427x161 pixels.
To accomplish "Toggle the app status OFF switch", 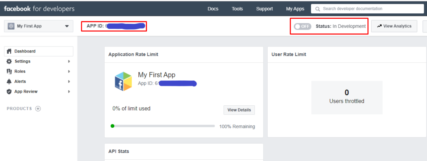I will pos(303,26).
